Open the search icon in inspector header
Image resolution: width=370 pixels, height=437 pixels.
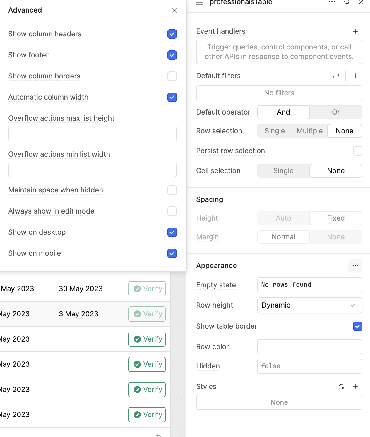tap(347, 2)
